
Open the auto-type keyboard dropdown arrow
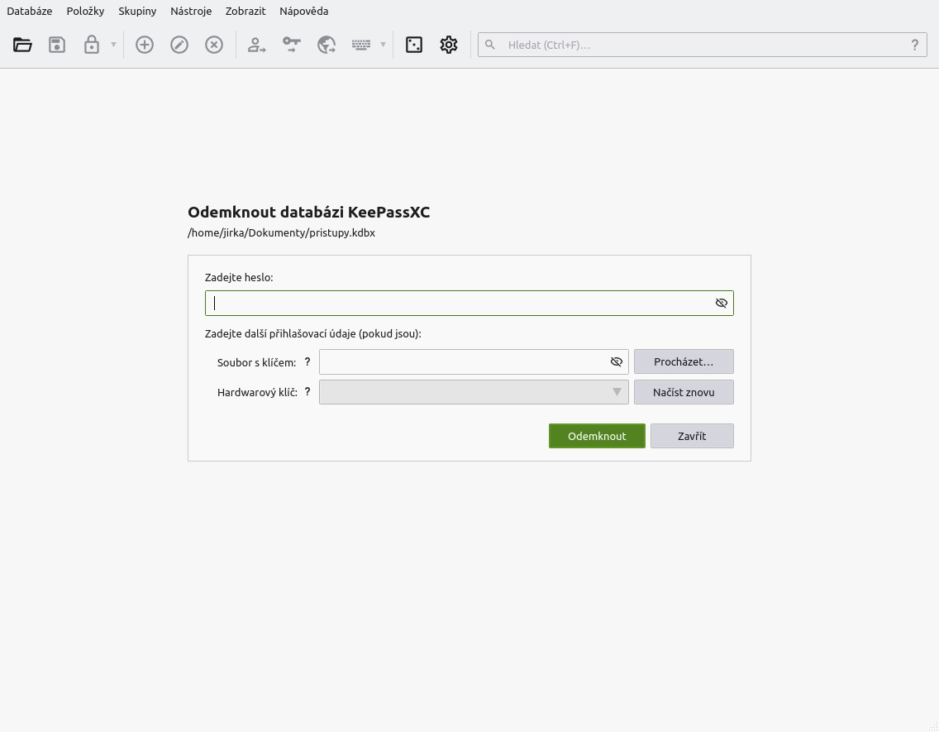382,45
